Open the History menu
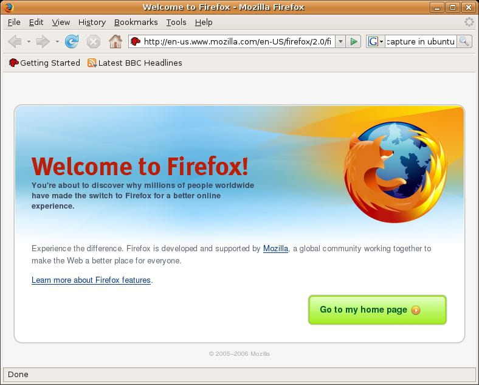The width and height of the screenshot is (479, 385). point(92,22)
